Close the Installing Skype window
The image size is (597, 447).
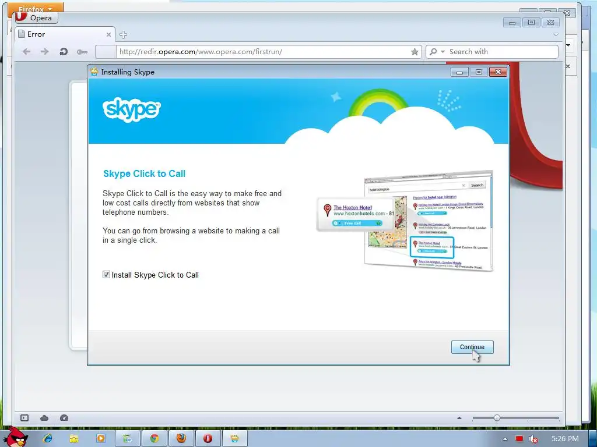[498, 72]
